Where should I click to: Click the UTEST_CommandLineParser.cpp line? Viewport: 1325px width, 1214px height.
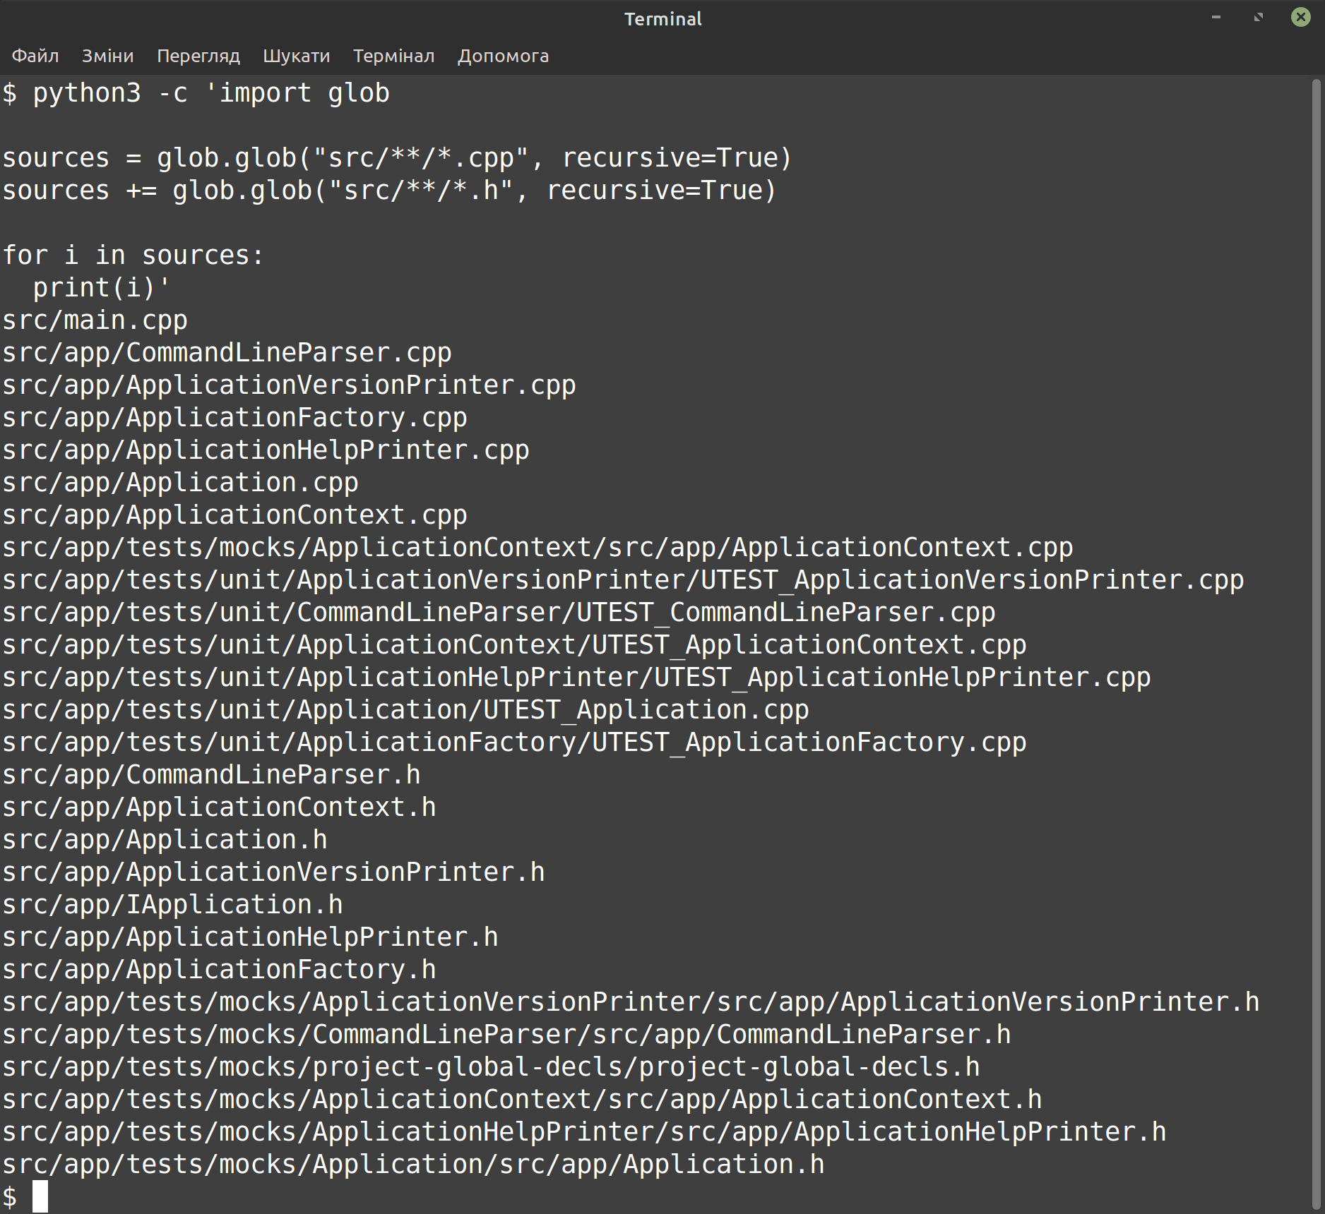tap(499, 613)
